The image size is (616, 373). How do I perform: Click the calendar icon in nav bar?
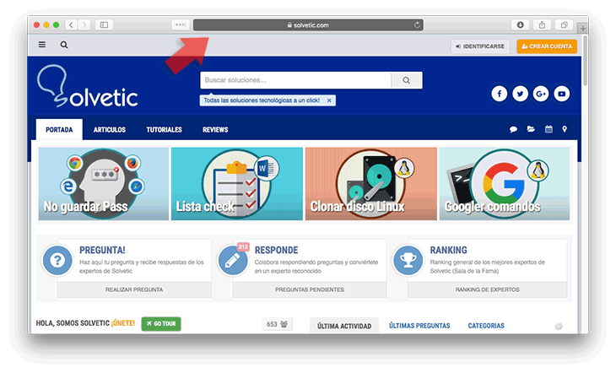pyautogui.click(x=548, y=129)
